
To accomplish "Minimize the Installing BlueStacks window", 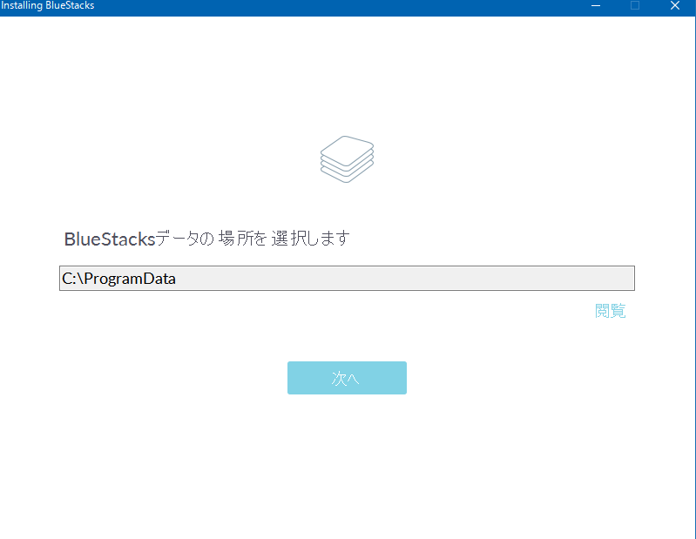I will (x=596, y=5).
